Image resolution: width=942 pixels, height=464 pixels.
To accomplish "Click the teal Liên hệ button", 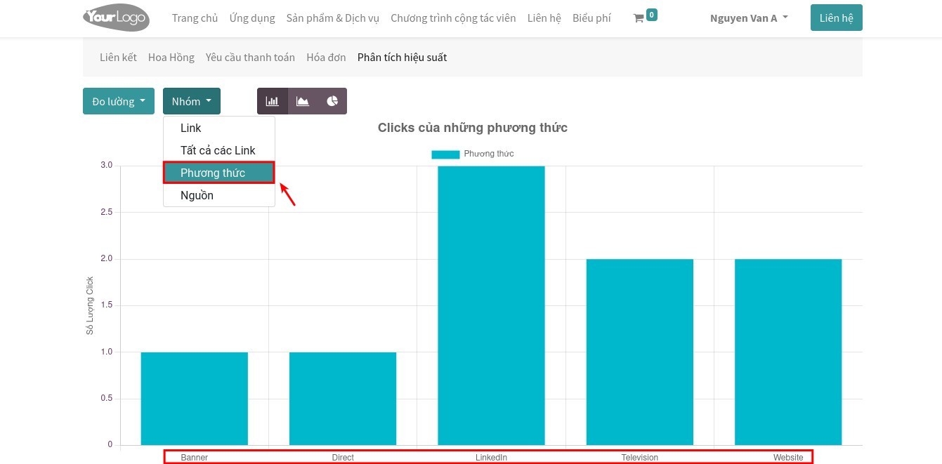I will click(x=836, y=18).
